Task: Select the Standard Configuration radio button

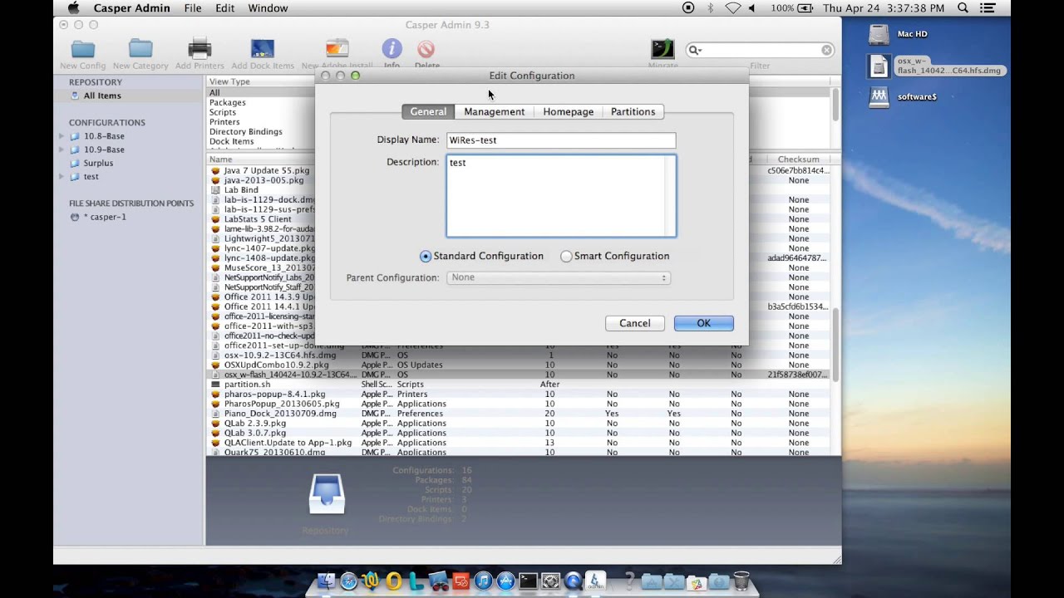Action: (425, 256)
